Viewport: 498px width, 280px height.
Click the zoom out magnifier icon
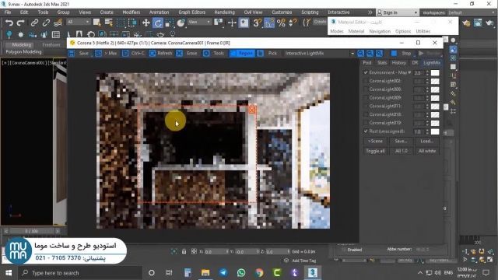pos(370,54)
